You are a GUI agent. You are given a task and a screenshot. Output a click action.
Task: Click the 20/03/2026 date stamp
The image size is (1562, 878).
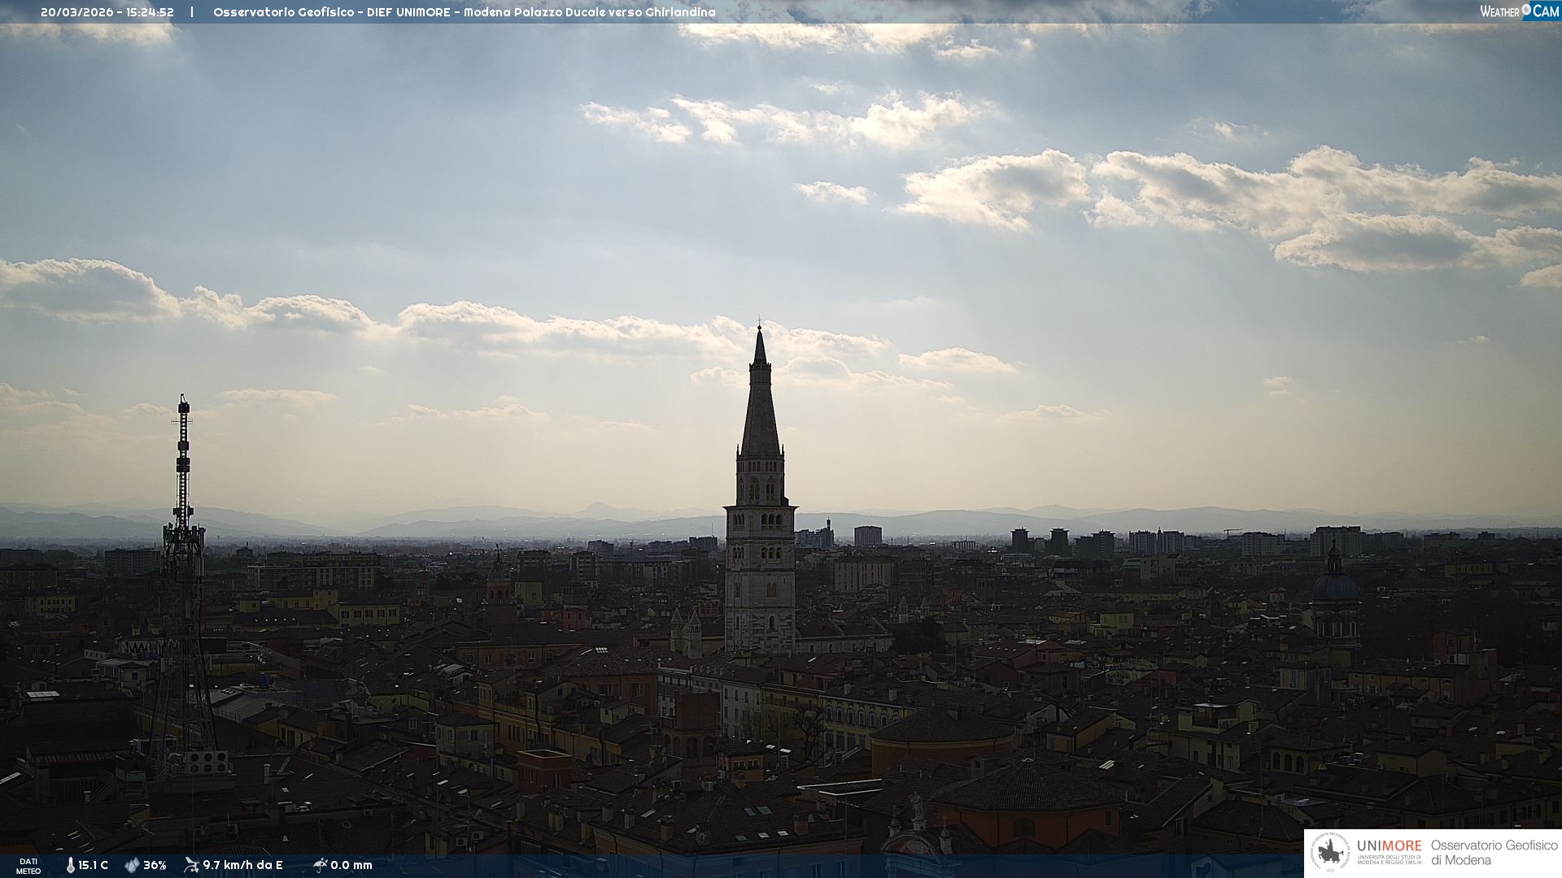coord(77,12)
